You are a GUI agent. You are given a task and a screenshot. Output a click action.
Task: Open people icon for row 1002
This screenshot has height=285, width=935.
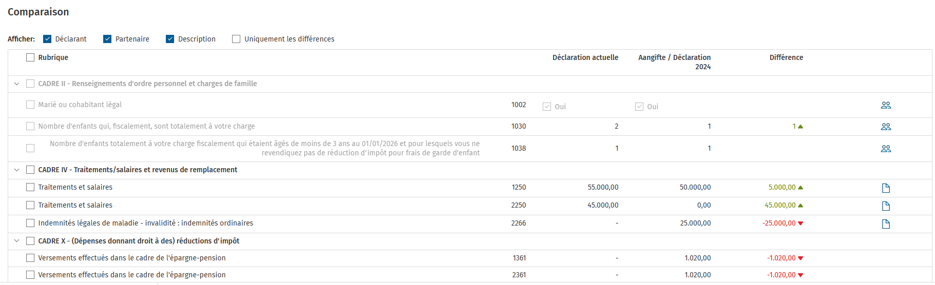point(886,105)
